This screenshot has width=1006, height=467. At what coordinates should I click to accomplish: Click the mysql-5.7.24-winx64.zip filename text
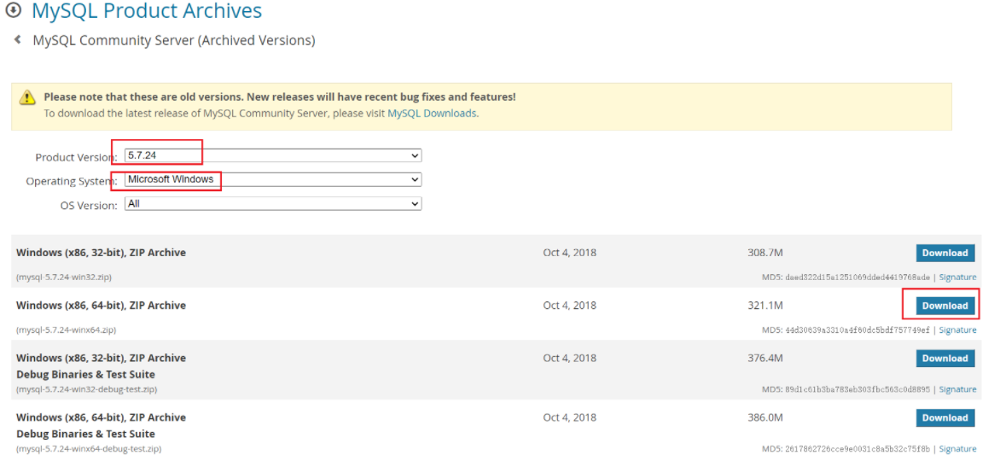(x=66, y=330)
